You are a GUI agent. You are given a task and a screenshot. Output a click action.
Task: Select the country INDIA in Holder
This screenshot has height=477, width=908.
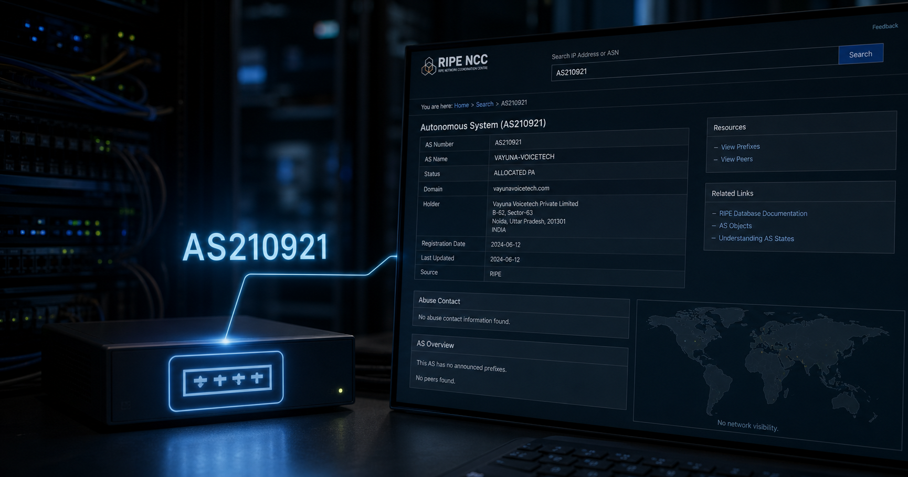[x=499, y=230]
